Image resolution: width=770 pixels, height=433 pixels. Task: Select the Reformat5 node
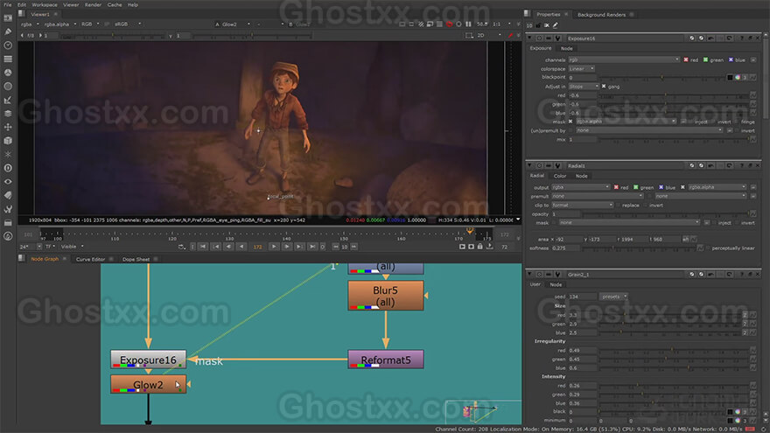(386, 360)
